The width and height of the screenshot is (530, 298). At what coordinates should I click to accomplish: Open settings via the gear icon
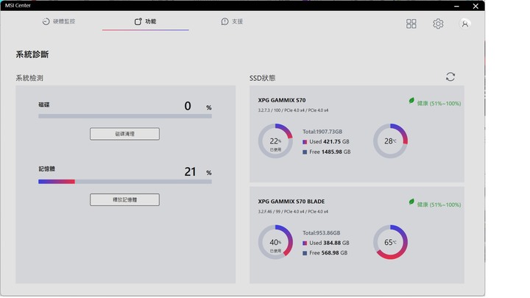pos(438,24)
